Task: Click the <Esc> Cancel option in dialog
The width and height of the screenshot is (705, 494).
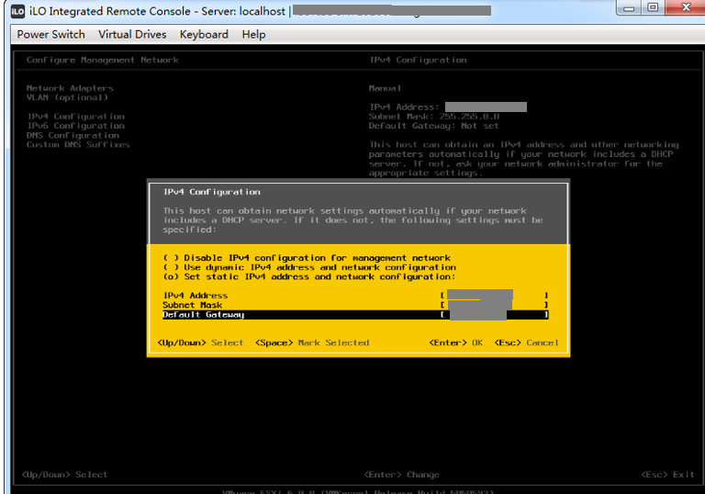Action: tap(526, 342)
